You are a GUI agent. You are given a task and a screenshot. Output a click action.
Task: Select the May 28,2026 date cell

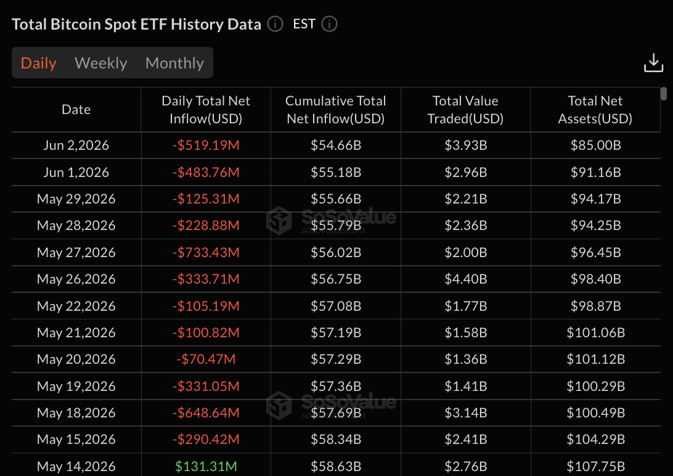tap(76, 225)
